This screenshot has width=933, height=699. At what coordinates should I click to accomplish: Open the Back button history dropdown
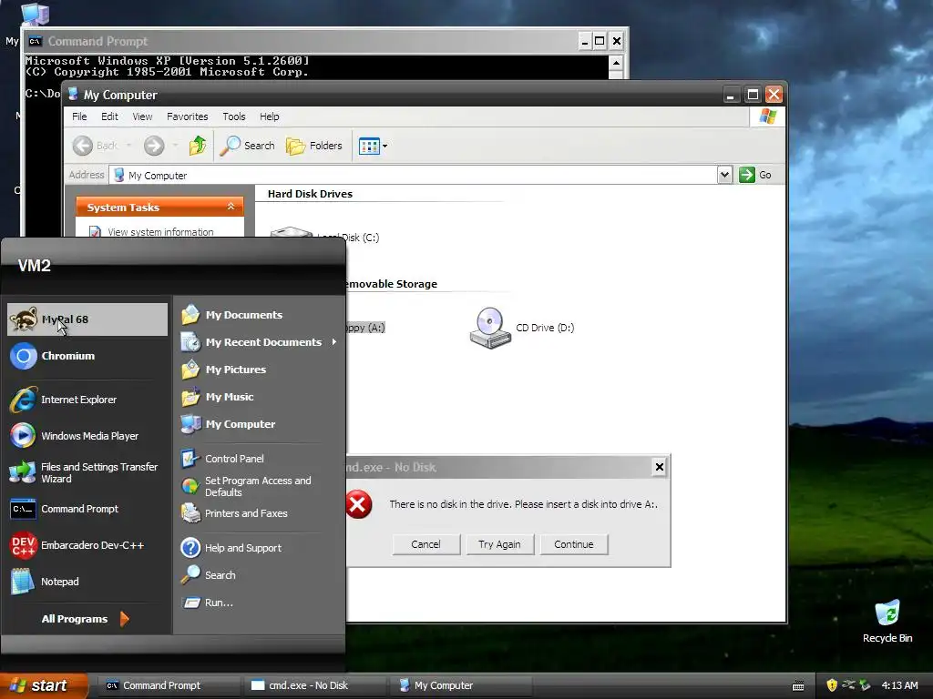[128, 146]
